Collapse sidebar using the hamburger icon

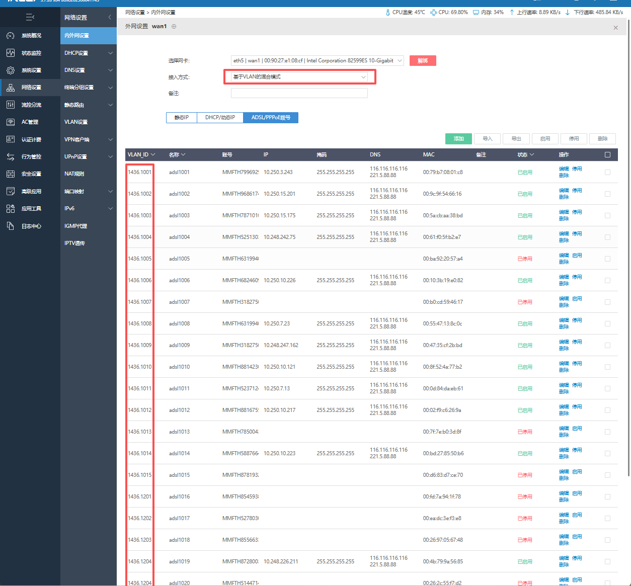click(x=30, y=17)
